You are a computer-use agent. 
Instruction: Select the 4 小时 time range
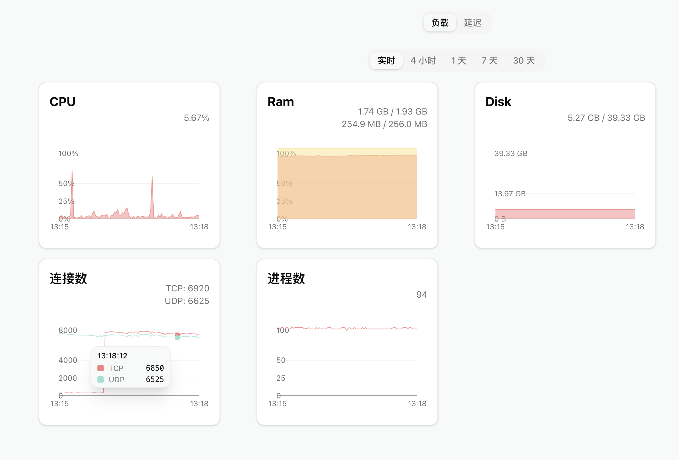point(423,60)
